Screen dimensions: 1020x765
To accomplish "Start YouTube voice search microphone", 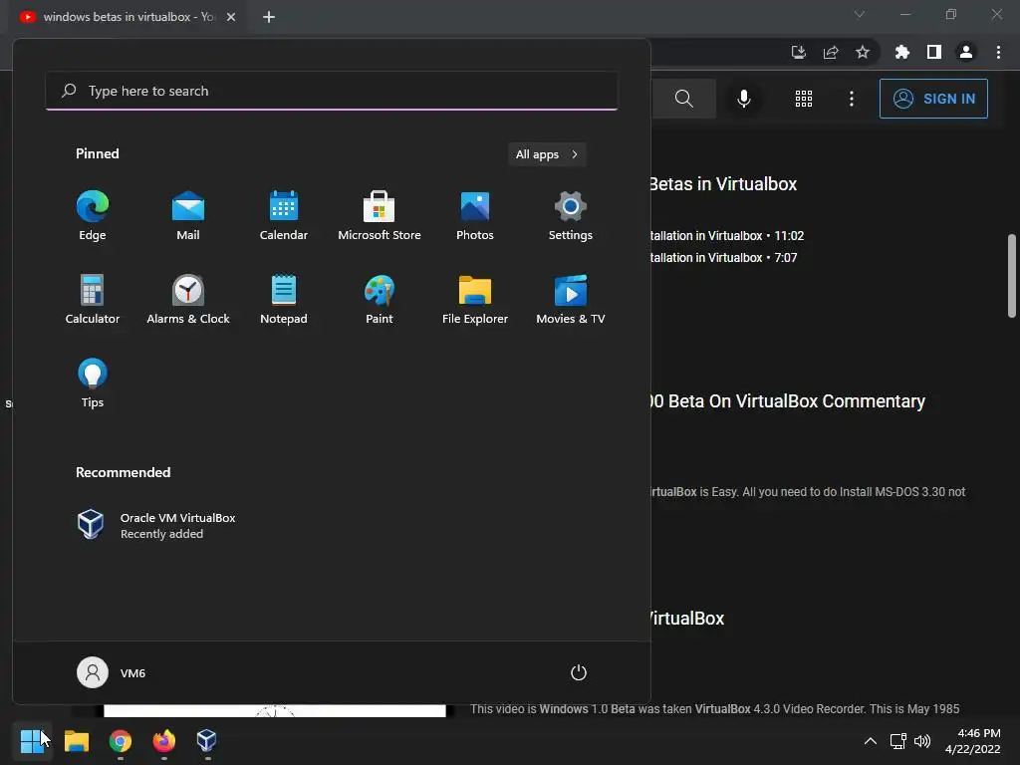I will click(x=744, y=99).
